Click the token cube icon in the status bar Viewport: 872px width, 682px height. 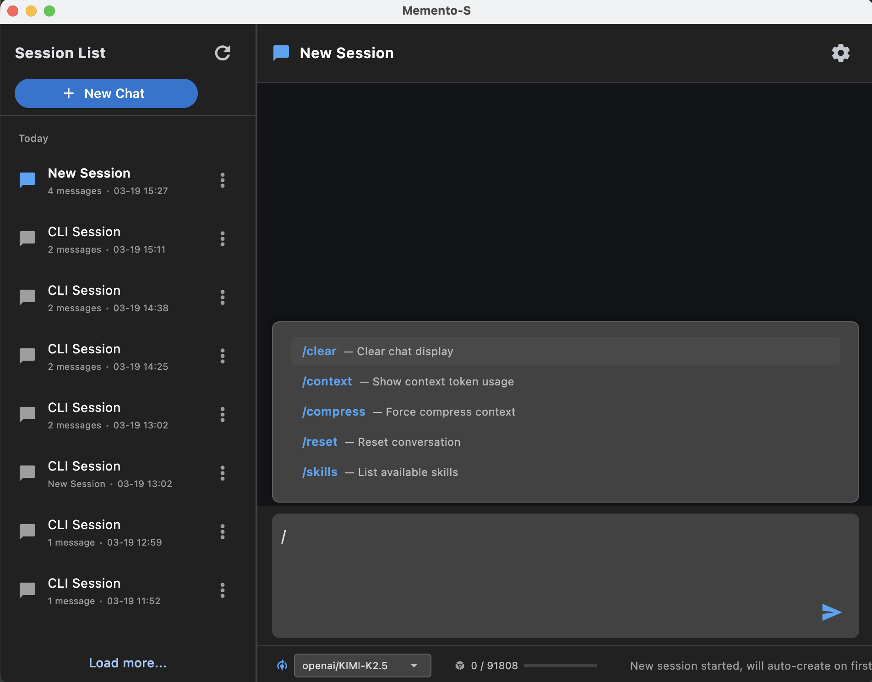click(x=460, y=666)
